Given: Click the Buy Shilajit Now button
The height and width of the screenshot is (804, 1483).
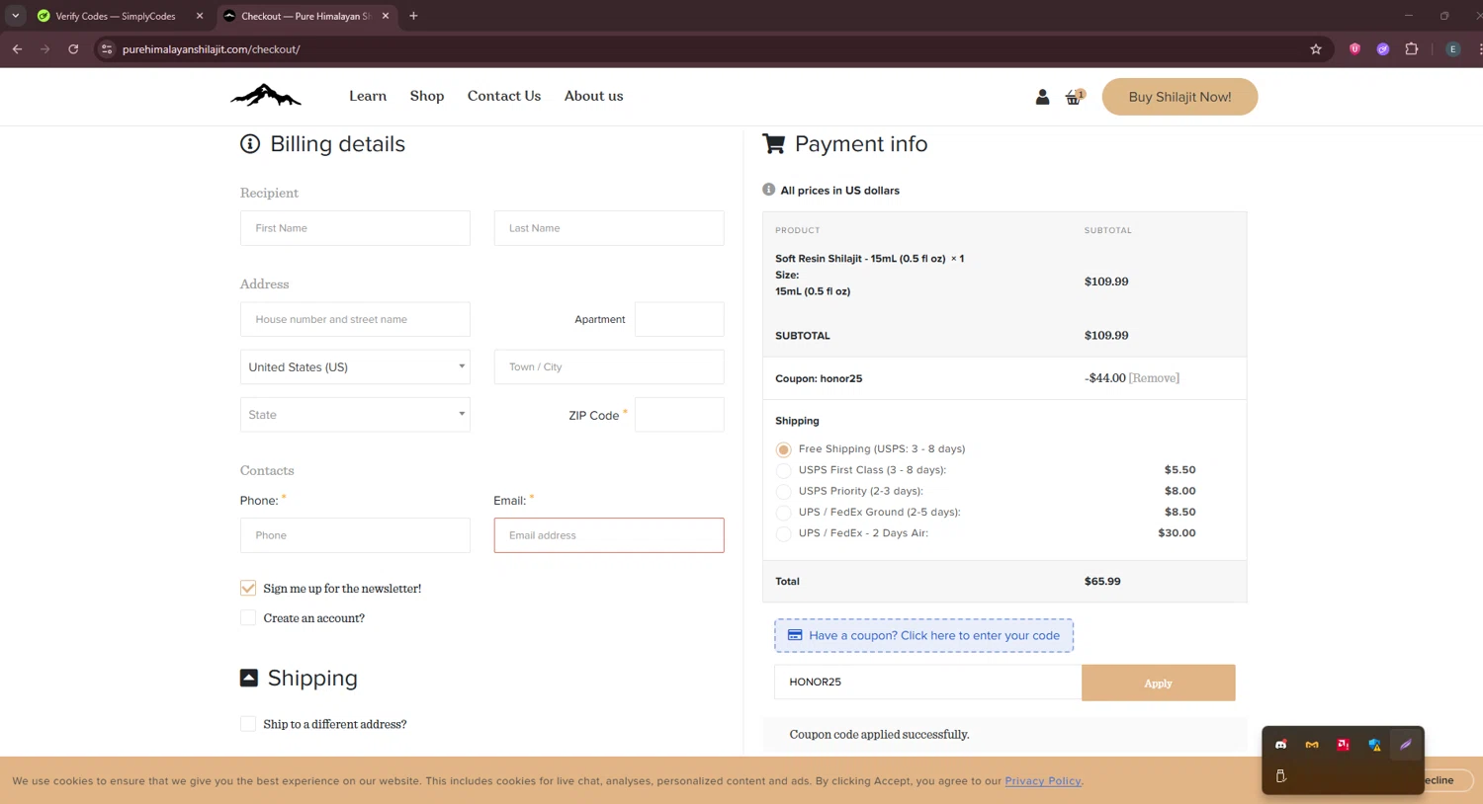Looking at the screenshot, I should (1179, 97).
